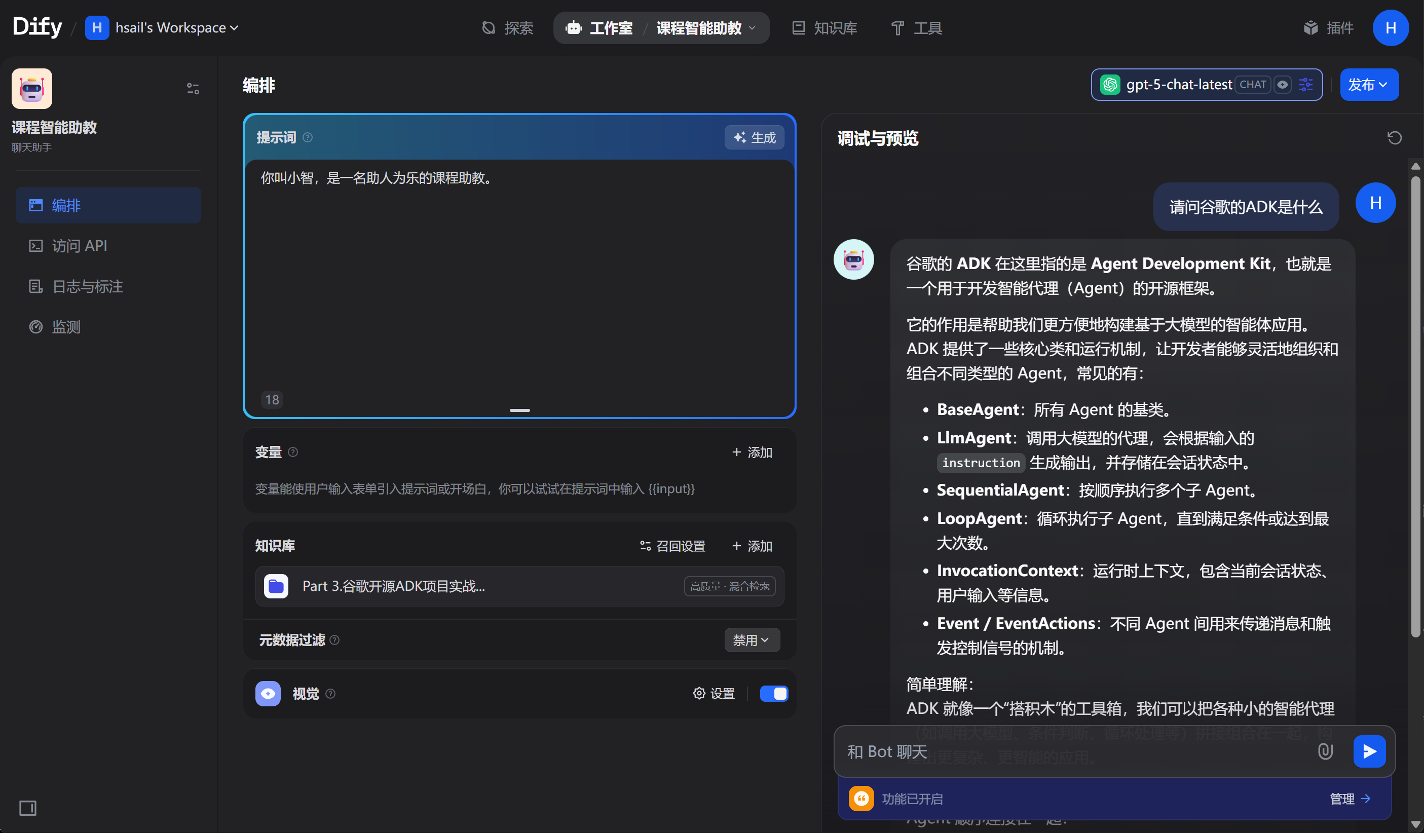Click the instruction code tag in reply
The width and height of the screenshot is (1424, 833).
point(981,463)
